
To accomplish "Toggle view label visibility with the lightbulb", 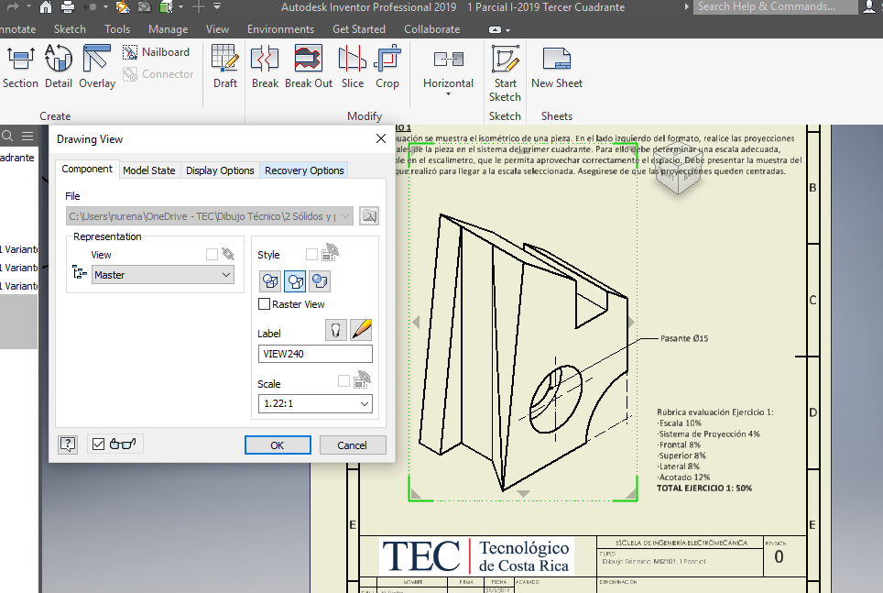I will (335, 329).
